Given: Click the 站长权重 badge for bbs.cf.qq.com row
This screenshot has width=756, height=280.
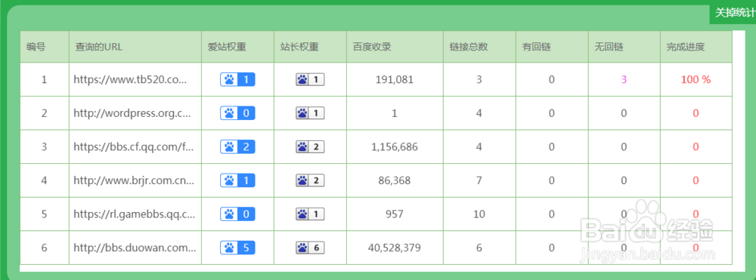Looking at the screenshot, I should (310, 146).
